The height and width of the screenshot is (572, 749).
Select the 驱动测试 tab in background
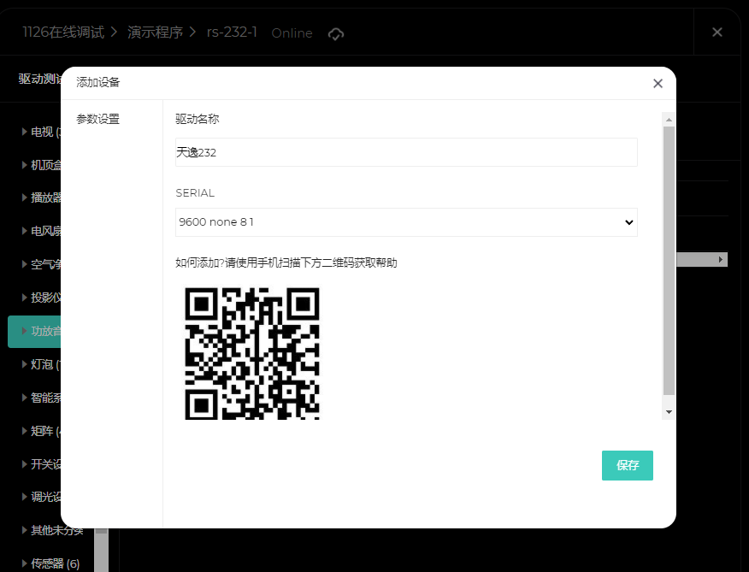pos(40,79)
